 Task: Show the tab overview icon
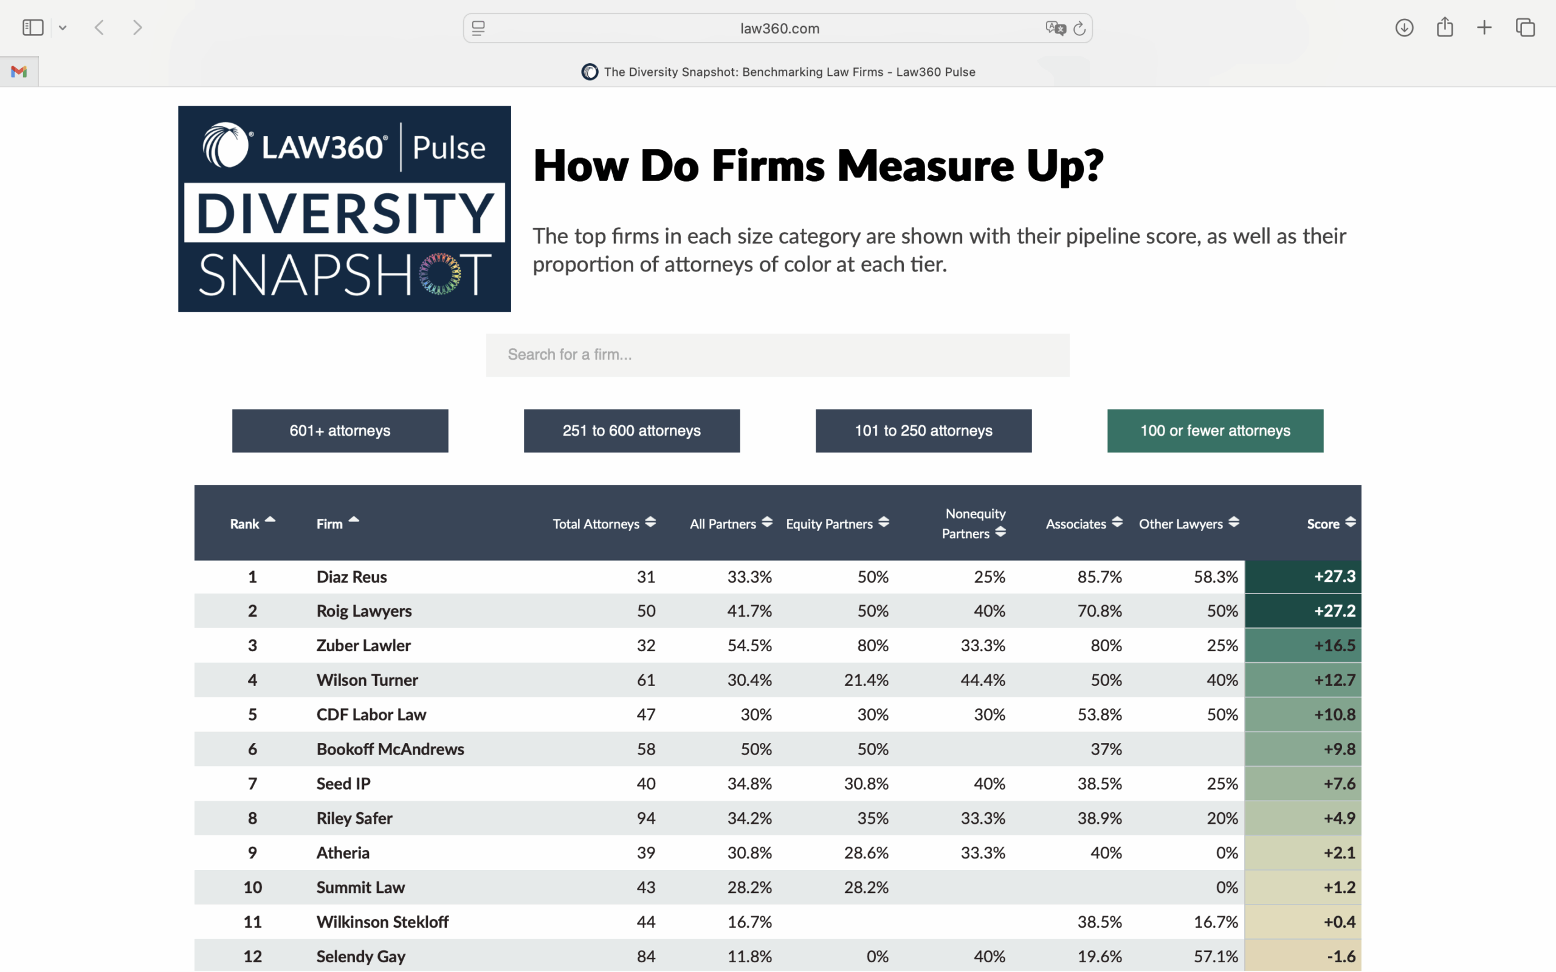click(x=1525, y=28)
